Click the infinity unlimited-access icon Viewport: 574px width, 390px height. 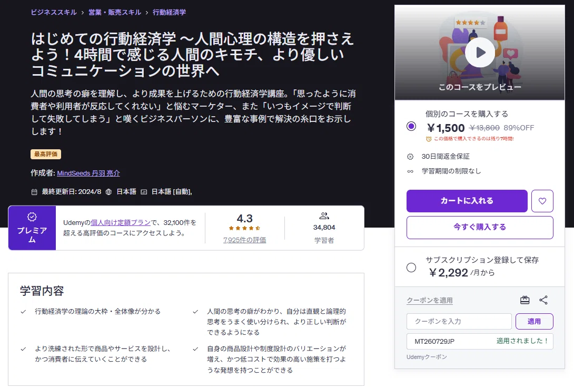point(410,171)
